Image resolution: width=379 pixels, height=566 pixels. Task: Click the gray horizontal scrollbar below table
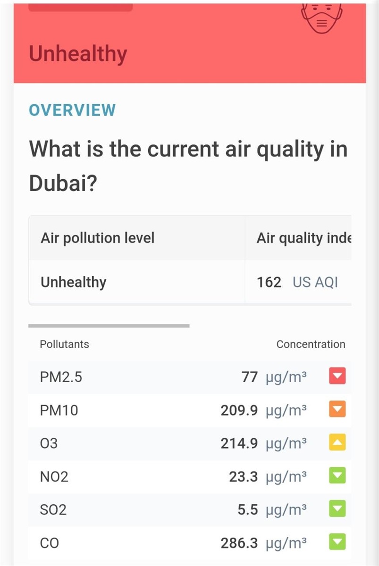109,325
